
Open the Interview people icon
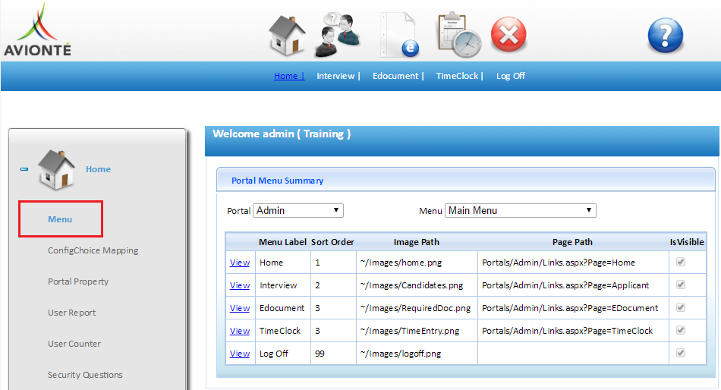coord(338,35)
